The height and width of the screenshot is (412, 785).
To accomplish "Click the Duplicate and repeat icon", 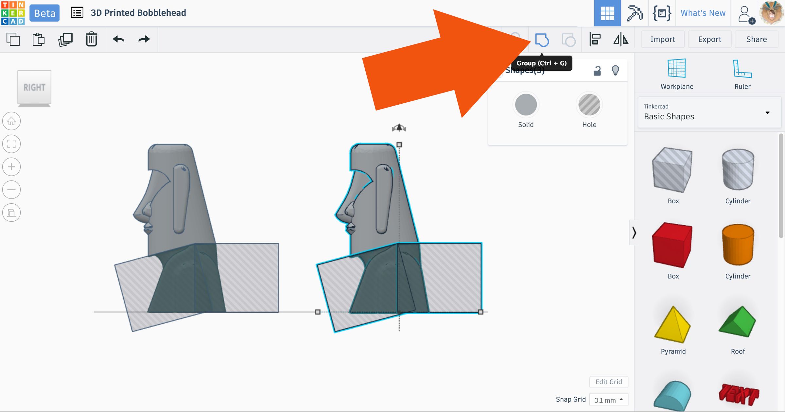I will [x=65, y=39].
